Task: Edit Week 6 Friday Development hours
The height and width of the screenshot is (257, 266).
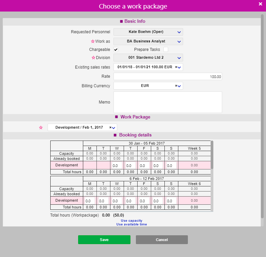Action: coord(144,201)
